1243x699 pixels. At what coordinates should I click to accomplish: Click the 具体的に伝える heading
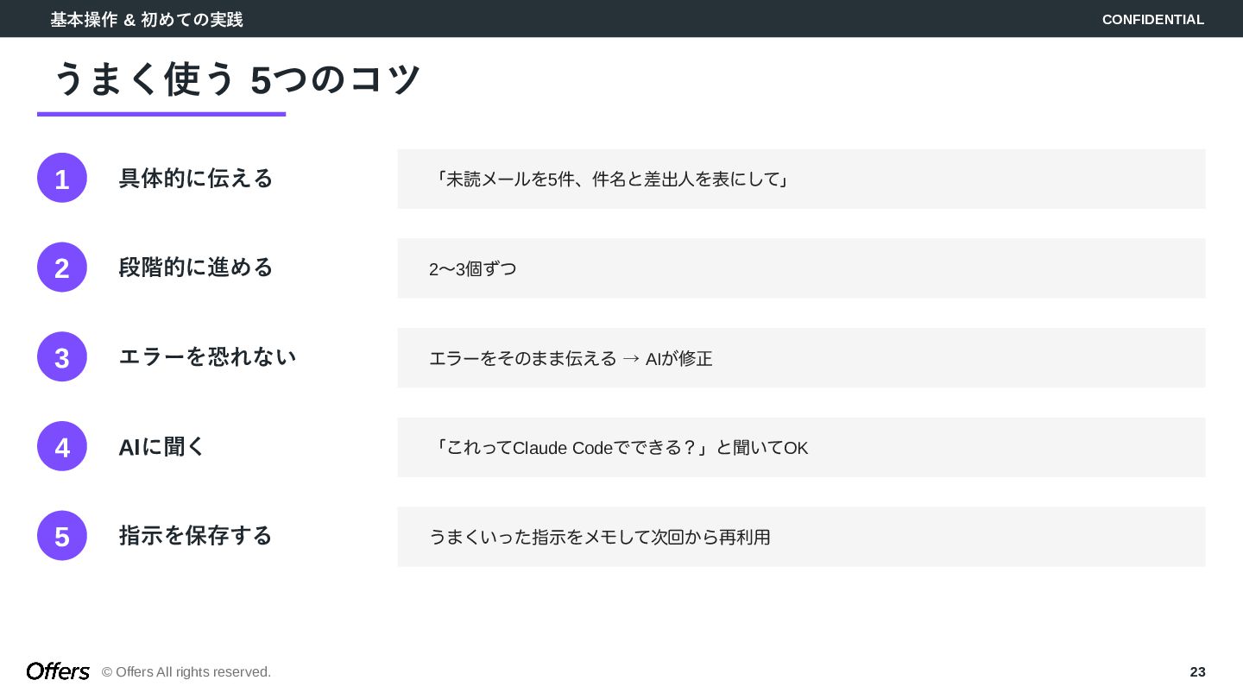196,178
